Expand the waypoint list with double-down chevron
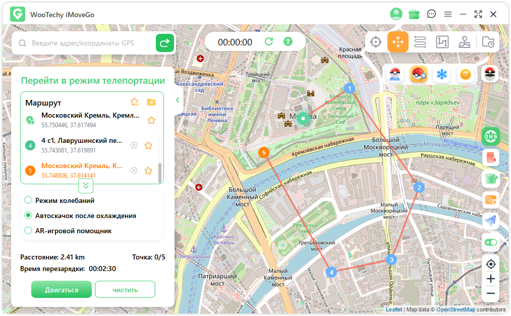511x316 pixels. click(x=85, y=186)
